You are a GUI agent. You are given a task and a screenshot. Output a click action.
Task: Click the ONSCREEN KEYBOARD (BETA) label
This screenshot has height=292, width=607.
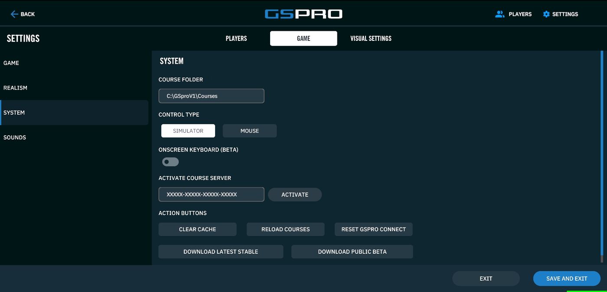tap(199, 150)
